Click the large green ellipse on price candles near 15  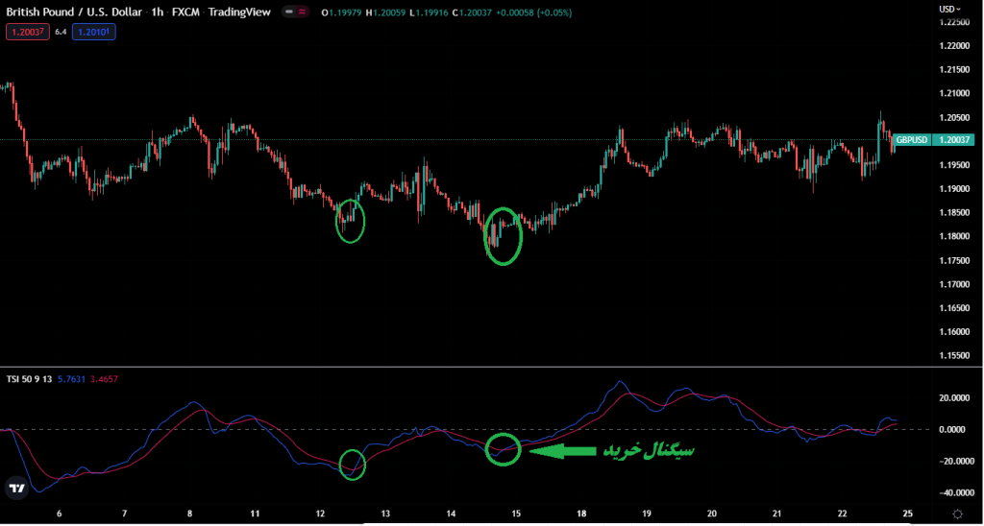(504, 236)
